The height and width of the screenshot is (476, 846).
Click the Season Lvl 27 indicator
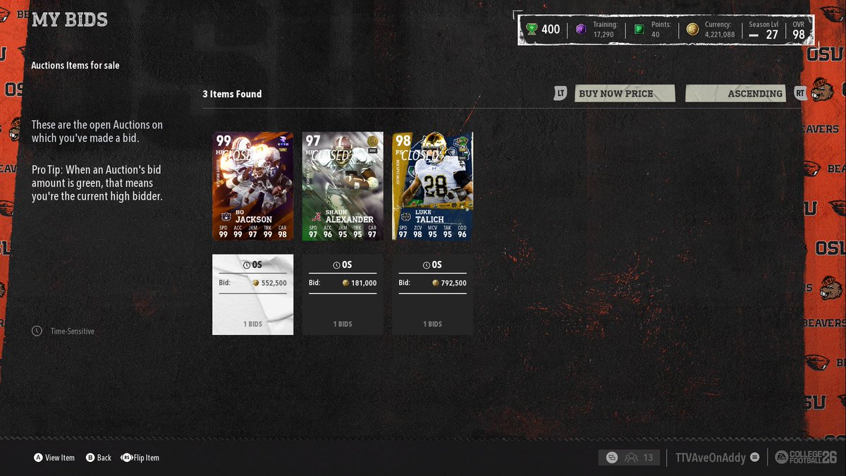pyautogui.click(x=764, y=30)
